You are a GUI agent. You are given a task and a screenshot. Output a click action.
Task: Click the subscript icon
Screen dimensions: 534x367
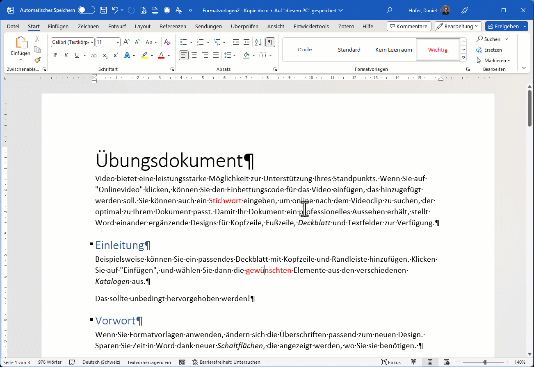click(x=105, y=55)
